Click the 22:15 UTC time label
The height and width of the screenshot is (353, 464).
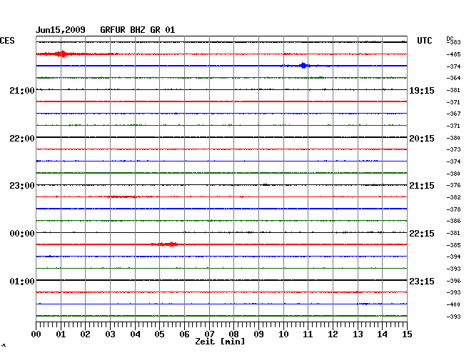[x=422, y=234]
